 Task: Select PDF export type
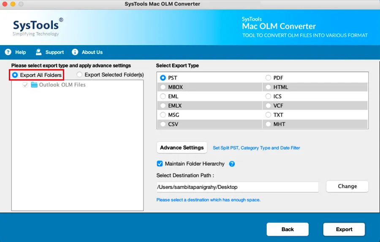click(x=268, y=78)
